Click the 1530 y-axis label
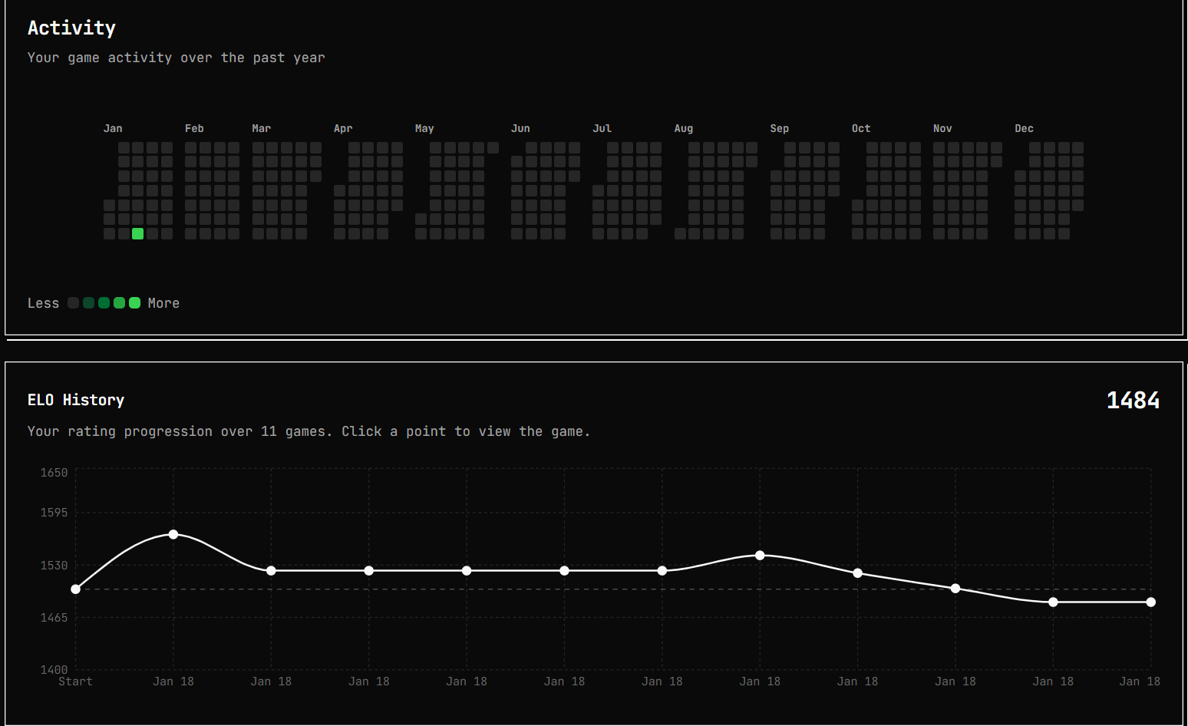 point(54,566)
